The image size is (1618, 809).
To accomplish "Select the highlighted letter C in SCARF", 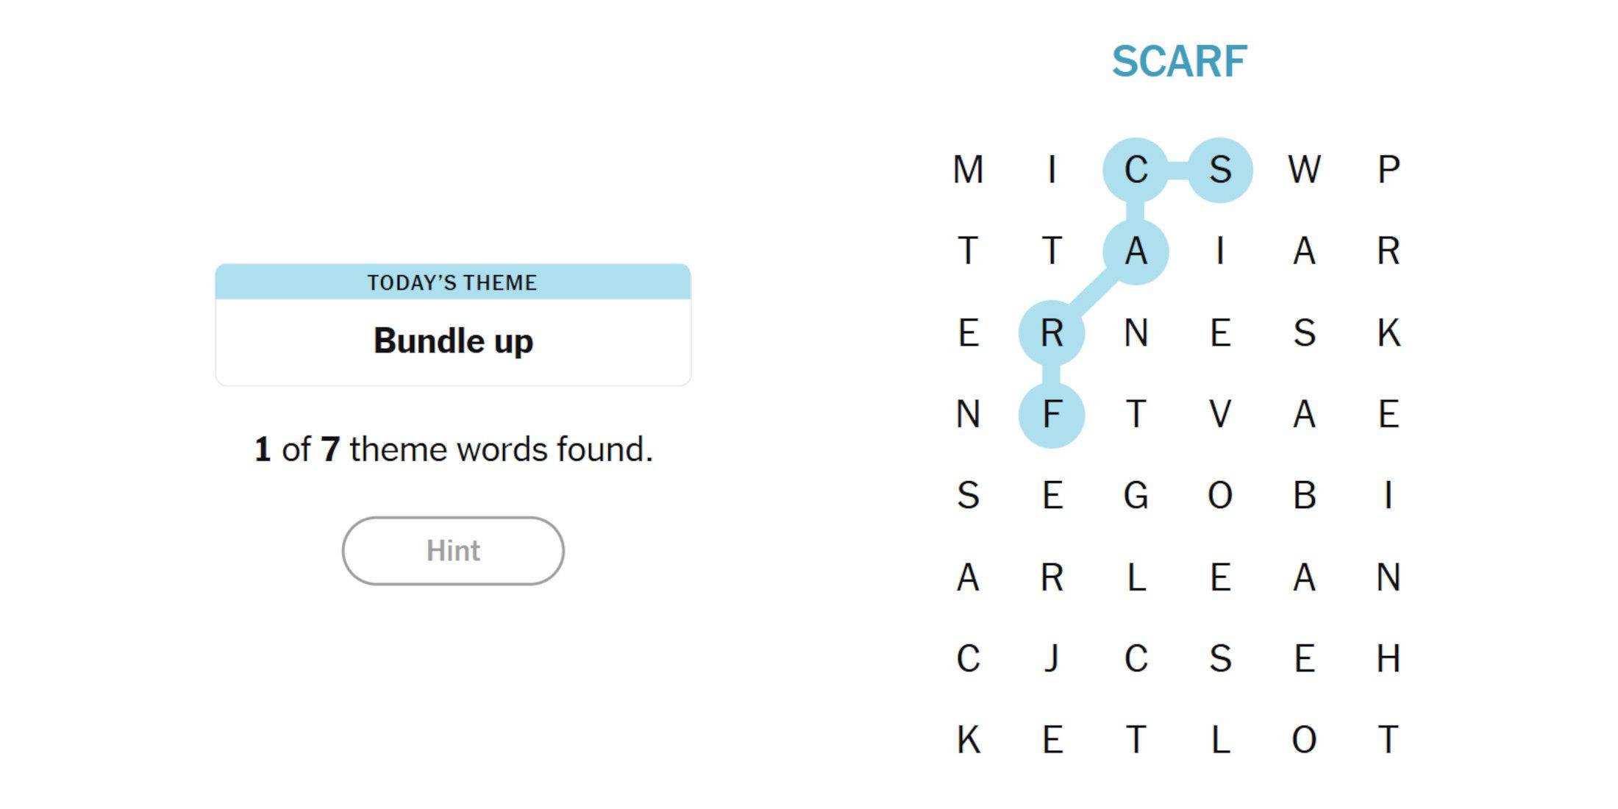I will [x=1138, y=169].
